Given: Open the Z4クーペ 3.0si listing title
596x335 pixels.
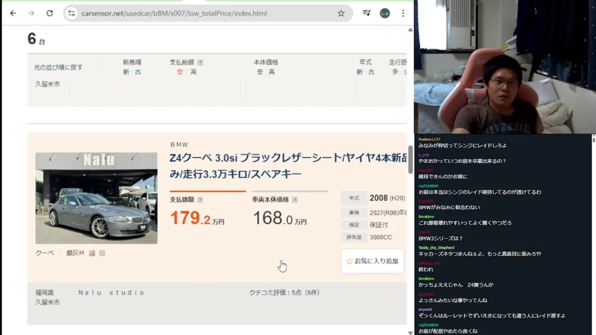Looking at the screenshot, I should pyautogui.click(x=288, y=166).
